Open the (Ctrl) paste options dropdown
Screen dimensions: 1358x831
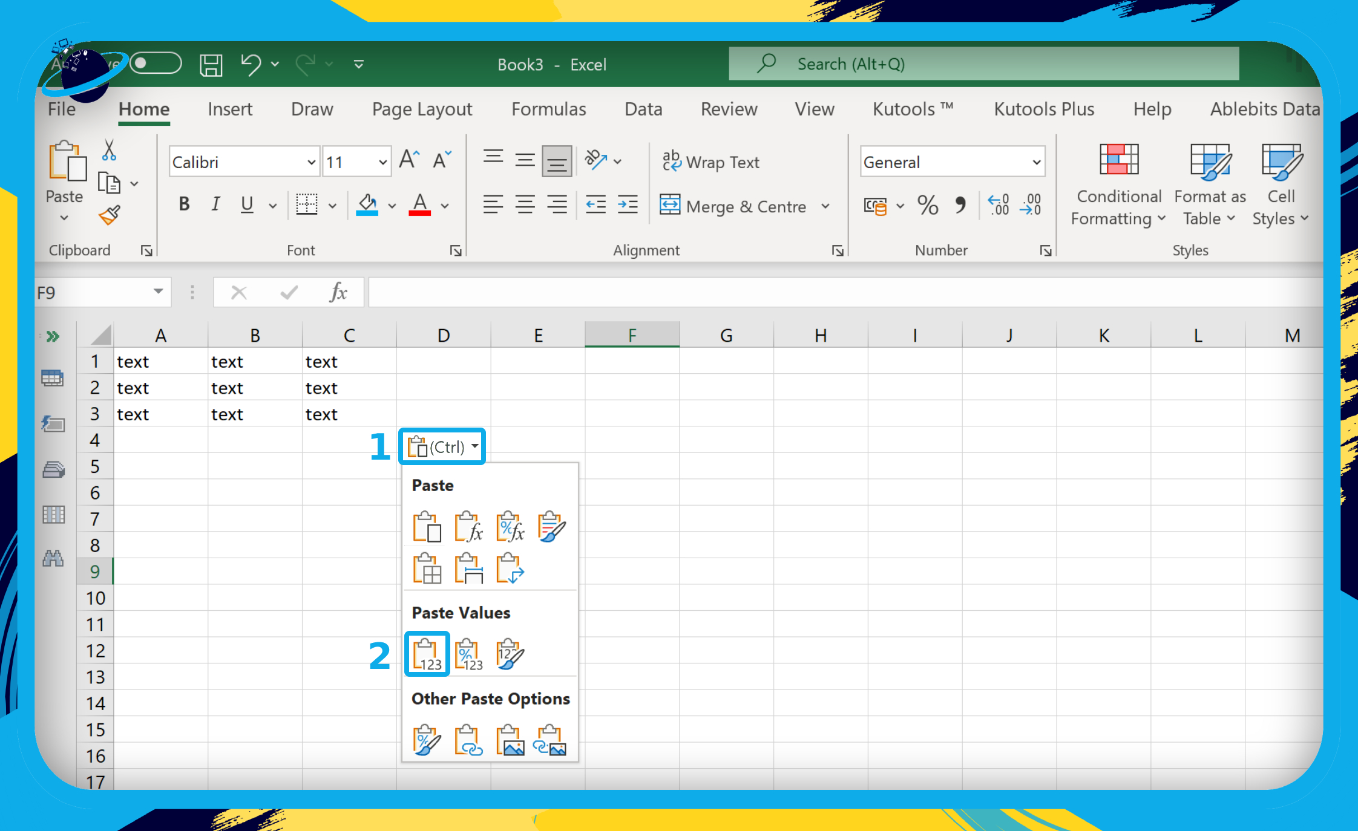pos(442,447)
